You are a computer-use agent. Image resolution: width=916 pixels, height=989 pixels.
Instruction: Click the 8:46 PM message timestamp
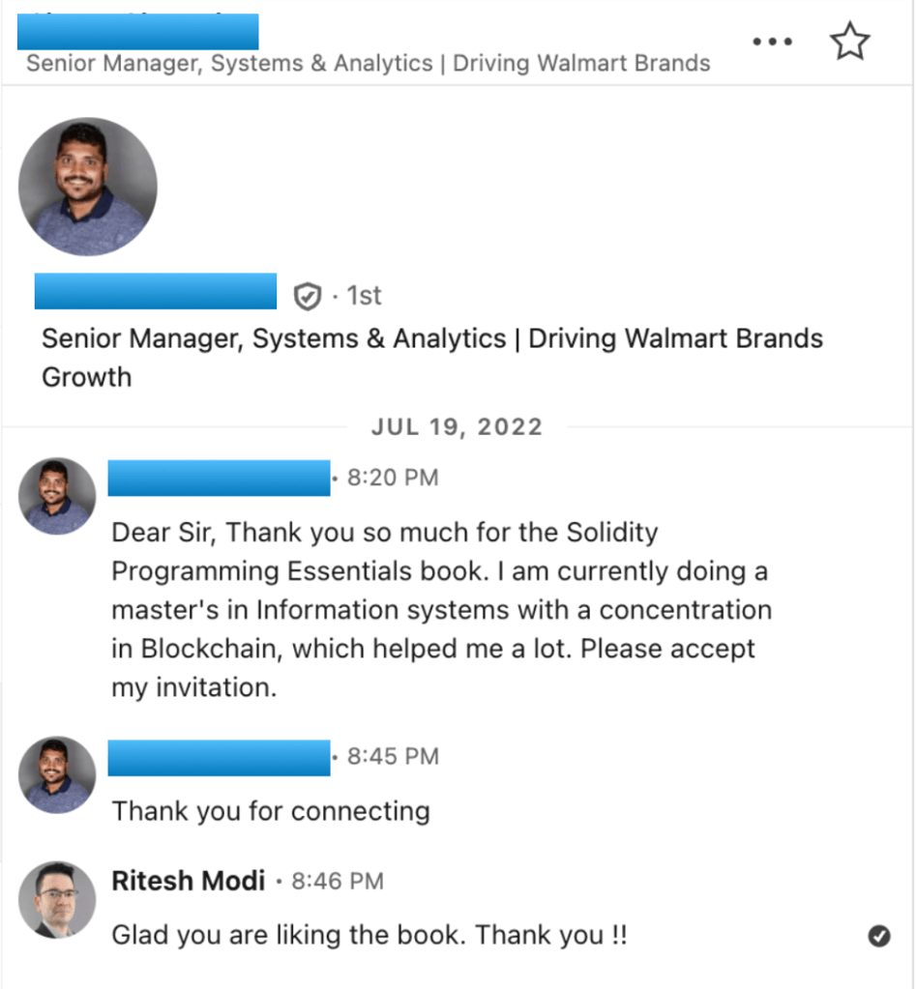tap(337, 881)
